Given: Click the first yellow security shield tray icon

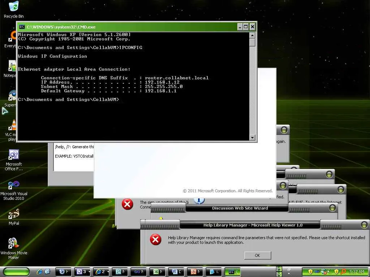Looking at the screenshot, I should [310, 272].
